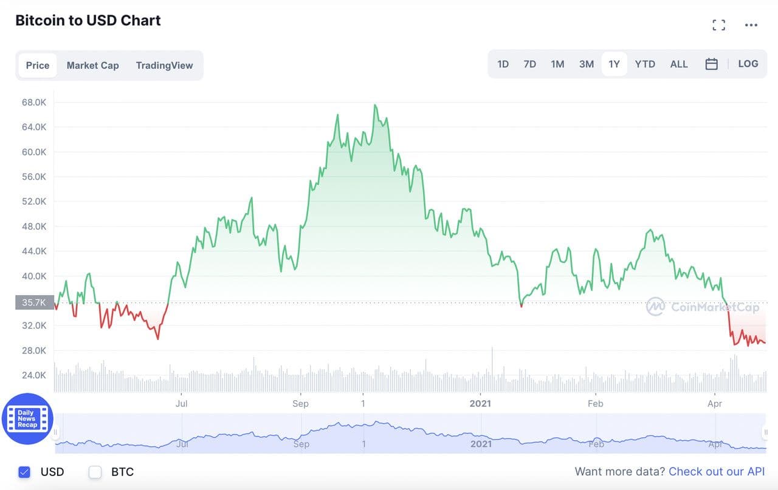Choose the 1M time range

coord(557,64)
